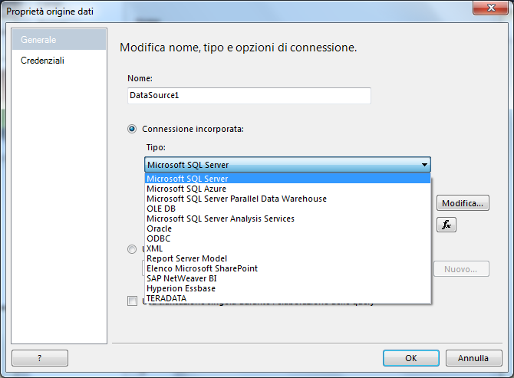Open help with the ? button

(40, 358)
